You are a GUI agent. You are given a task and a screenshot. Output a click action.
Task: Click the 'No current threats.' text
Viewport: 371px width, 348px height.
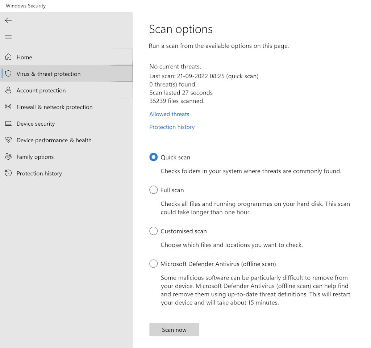click(x=175, y=67)
